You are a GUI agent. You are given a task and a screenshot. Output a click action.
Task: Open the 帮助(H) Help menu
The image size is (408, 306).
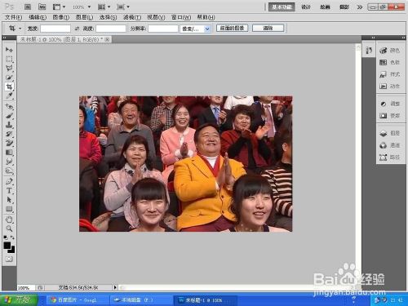[206, 17]
